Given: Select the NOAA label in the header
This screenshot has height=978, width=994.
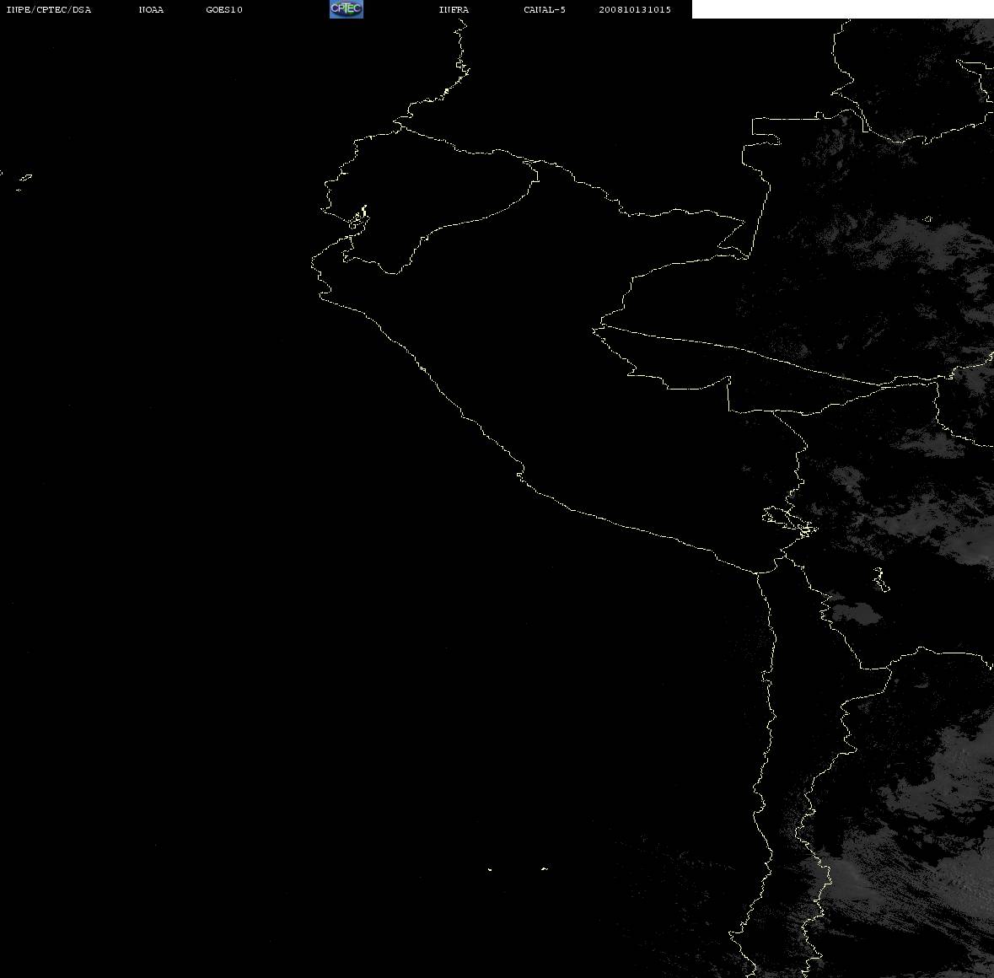Looking at the screenshot, I should [x=151, y=9].
